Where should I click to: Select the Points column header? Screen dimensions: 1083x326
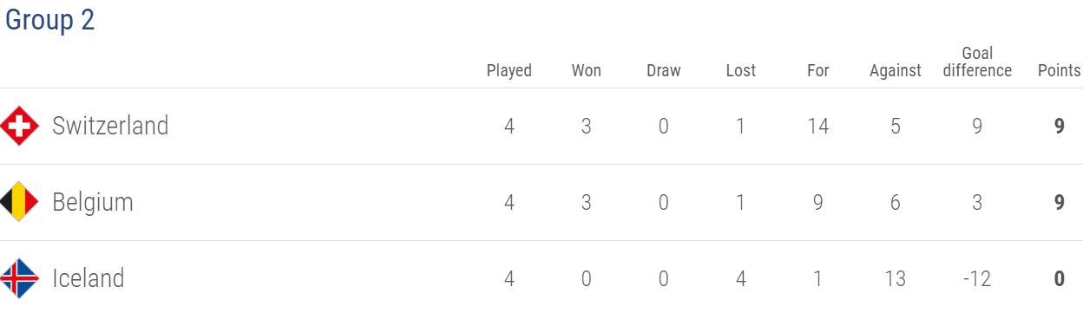click(x=1060, y=71)
